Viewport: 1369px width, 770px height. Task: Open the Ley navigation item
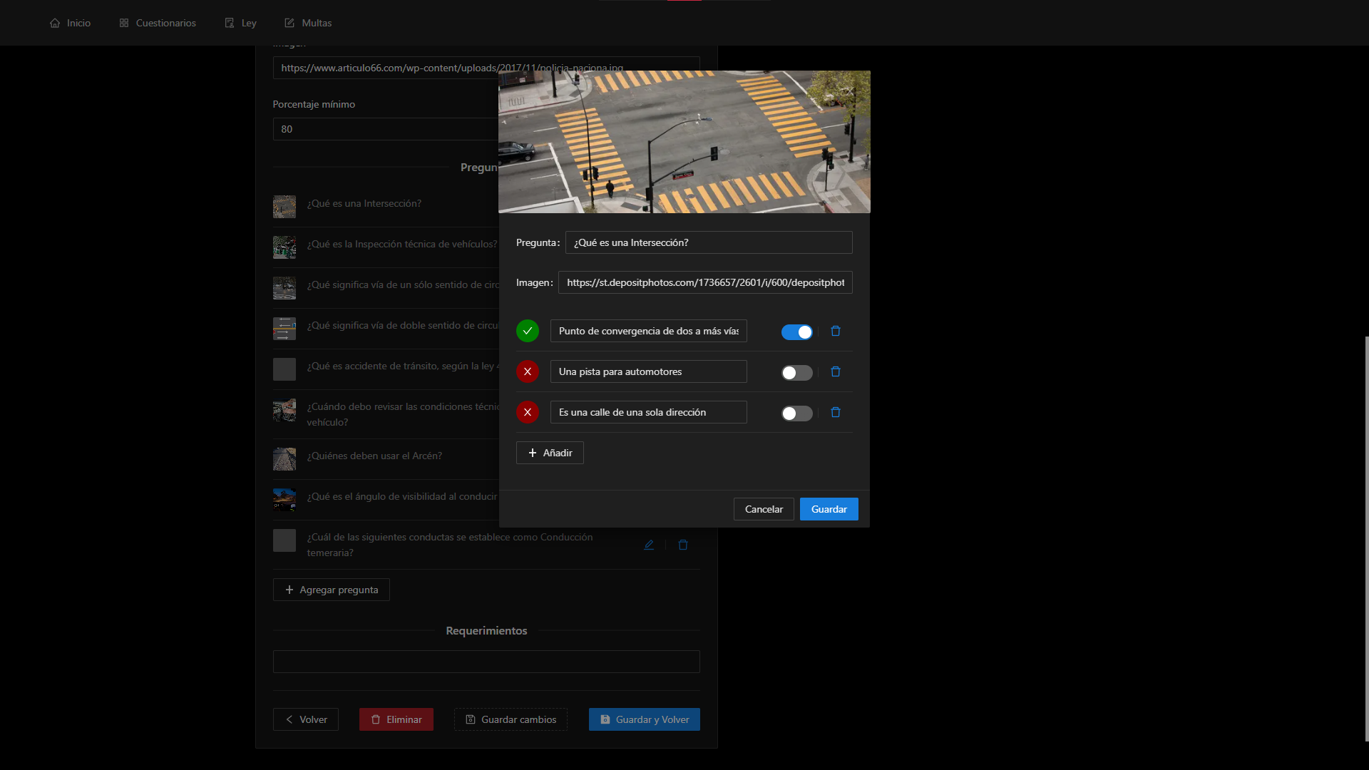point(241,23)
